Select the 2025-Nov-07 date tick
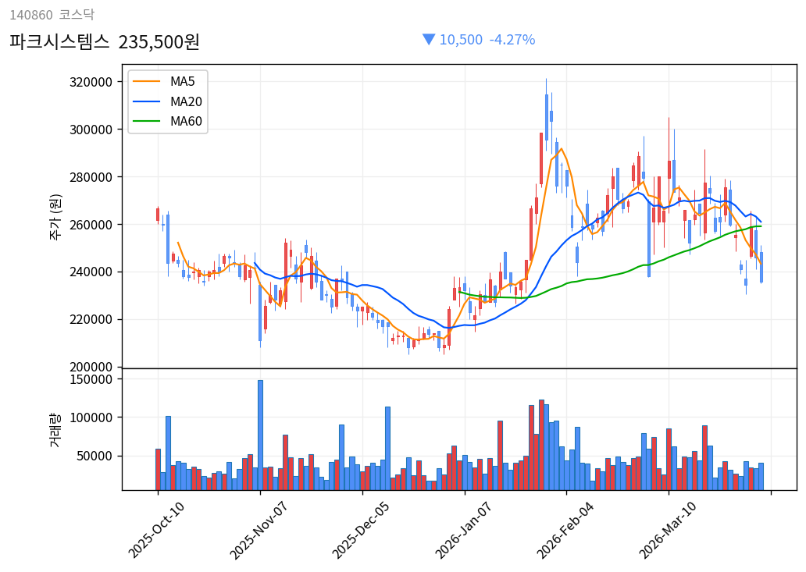The height and width of the screenshot is (572, 806). tap(260, 529)
